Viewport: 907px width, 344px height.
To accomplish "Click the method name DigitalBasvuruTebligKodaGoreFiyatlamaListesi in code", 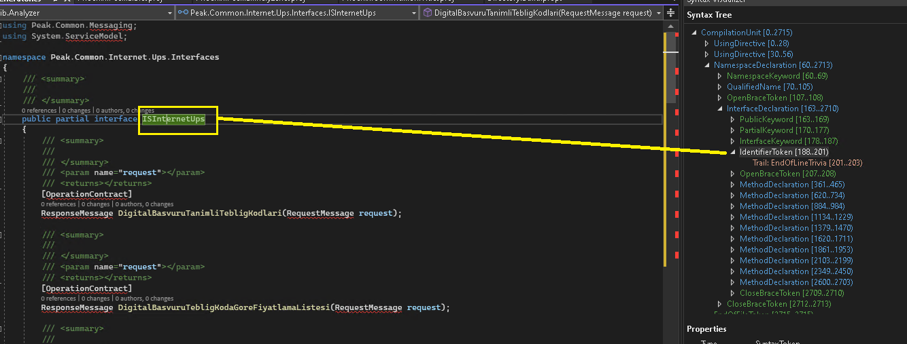I will click(x=224, y=307).
